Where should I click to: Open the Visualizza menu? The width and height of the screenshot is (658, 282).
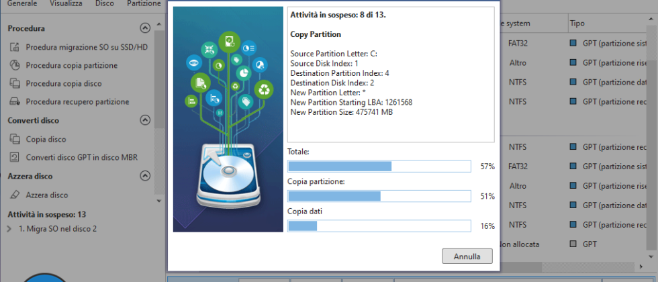(x=66, y=3)
